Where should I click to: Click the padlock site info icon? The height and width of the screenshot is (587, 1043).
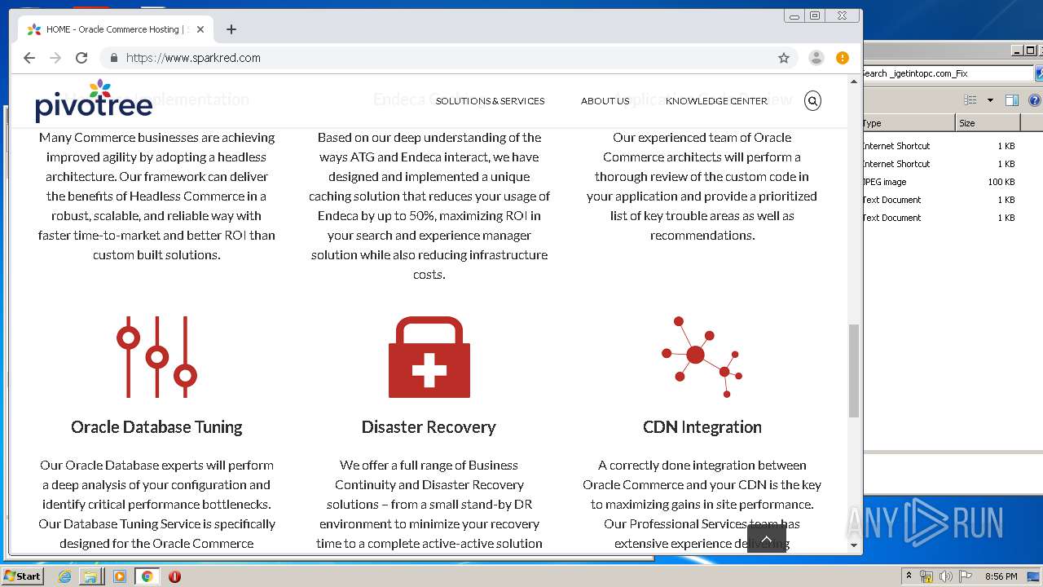[113, 58]
